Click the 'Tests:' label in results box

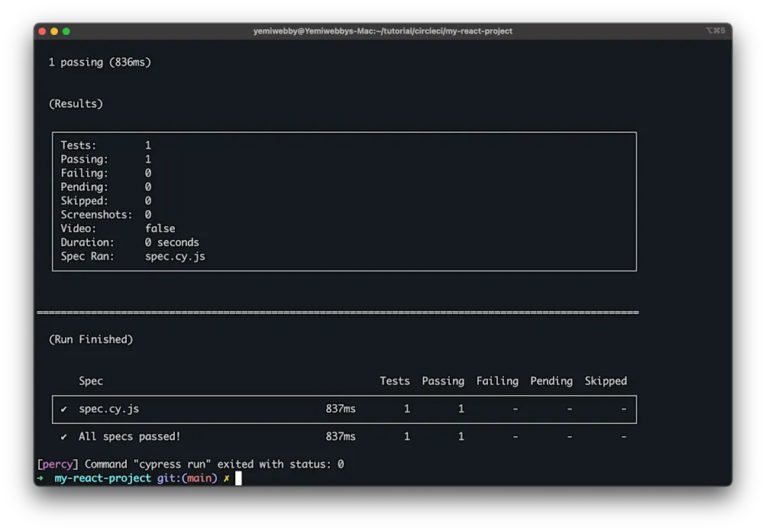(x=78, y=145)
